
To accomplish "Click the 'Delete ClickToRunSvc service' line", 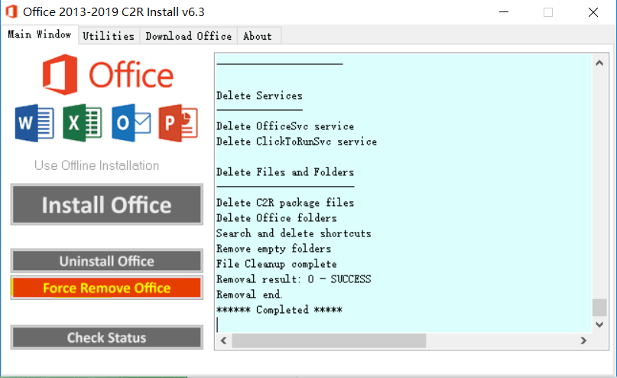I will tap(297, 142).
